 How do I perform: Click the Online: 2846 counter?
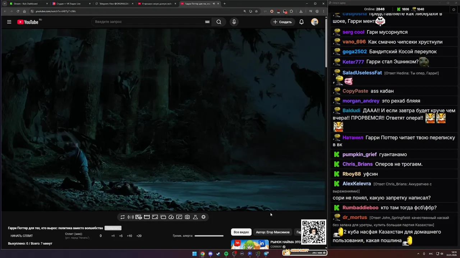pos(374,9)
